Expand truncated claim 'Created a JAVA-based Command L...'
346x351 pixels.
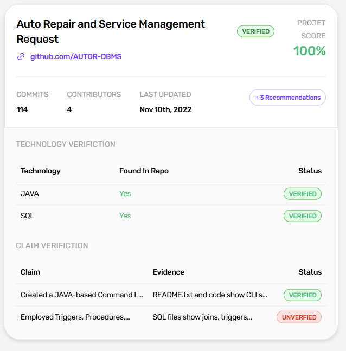[82, 295]
